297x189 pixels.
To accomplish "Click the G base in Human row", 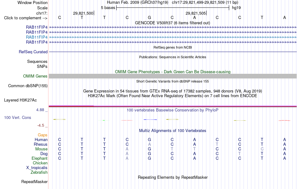I will pos(149,139).
